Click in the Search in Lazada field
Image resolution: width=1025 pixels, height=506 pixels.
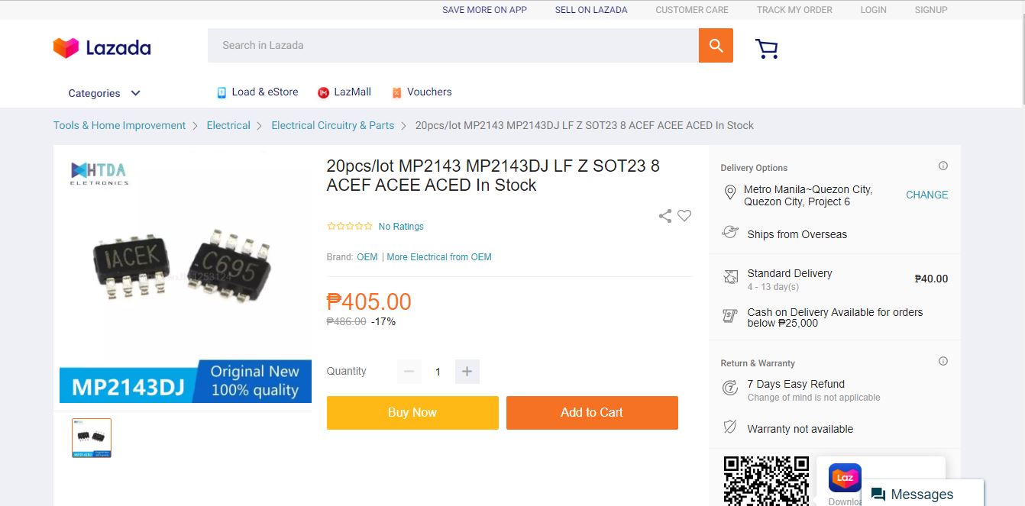click(x=452, y=46)
